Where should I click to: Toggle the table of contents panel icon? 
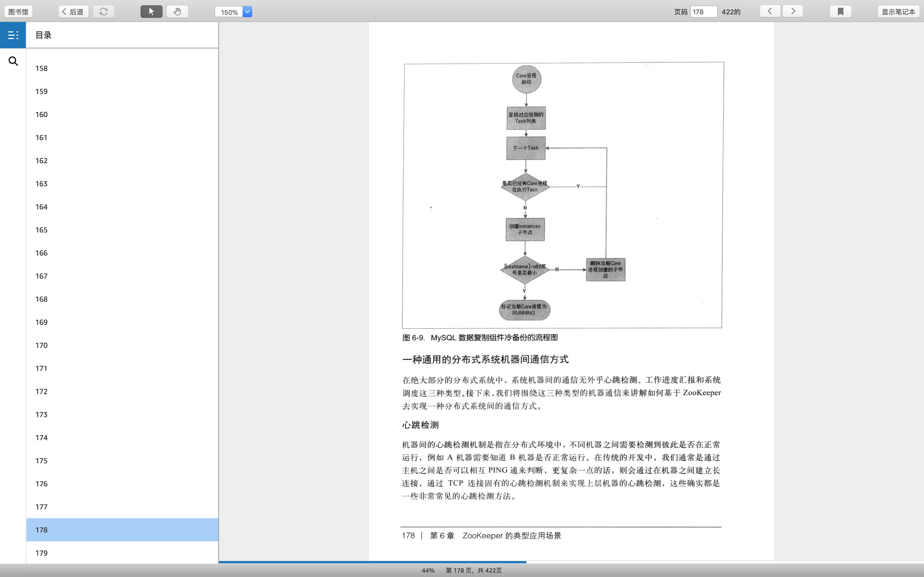(13, 35)
